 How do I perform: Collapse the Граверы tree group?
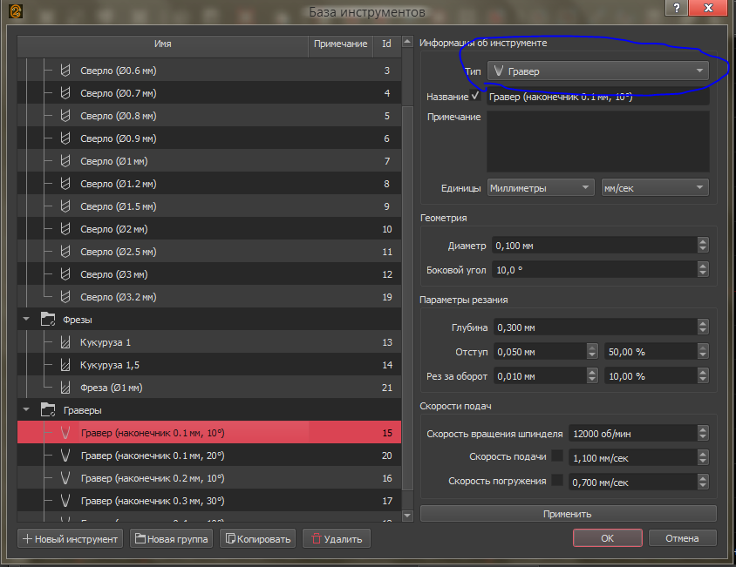pos(26,409)
